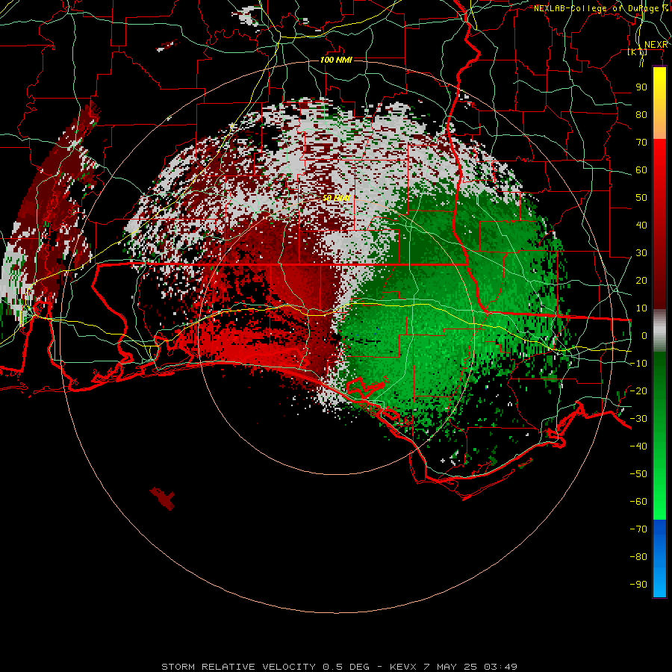The image size is (672, 672).
Task: Select the 80 value on velocity scale
Action: 641,115
